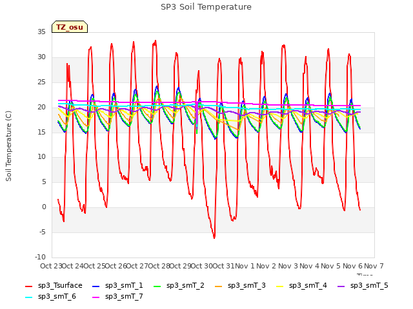The height and width of the screenshot is (309, 413).
Task: Click the Nov 1 x-axis tick label
Action: click(245, 266)
